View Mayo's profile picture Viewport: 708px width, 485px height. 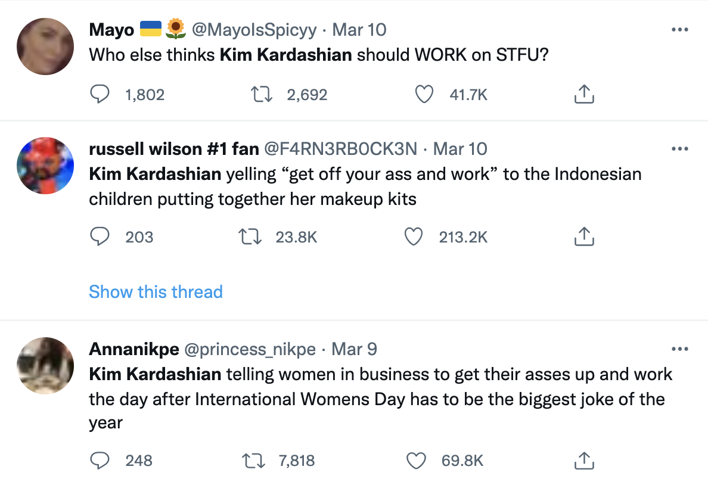tap(46, 46)
